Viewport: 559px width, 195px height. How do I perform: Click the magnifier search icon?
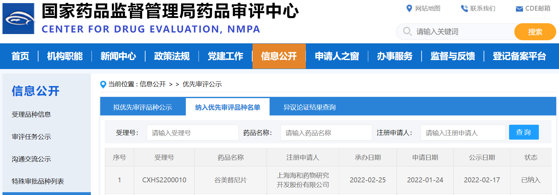(x=407, y=32)
